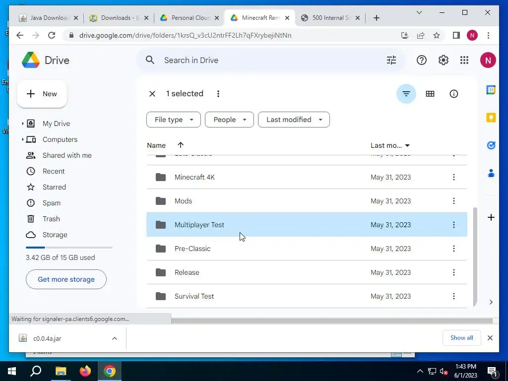Expand the My Drive tree
508x381 pixels.
tap(22, 124)
